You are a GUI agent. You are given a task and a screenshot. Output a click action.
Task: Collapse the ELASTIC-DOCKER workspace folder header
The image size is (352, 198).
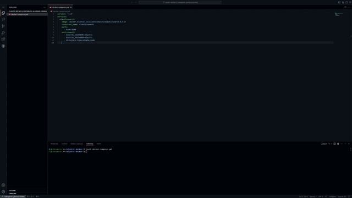[27, 11]
